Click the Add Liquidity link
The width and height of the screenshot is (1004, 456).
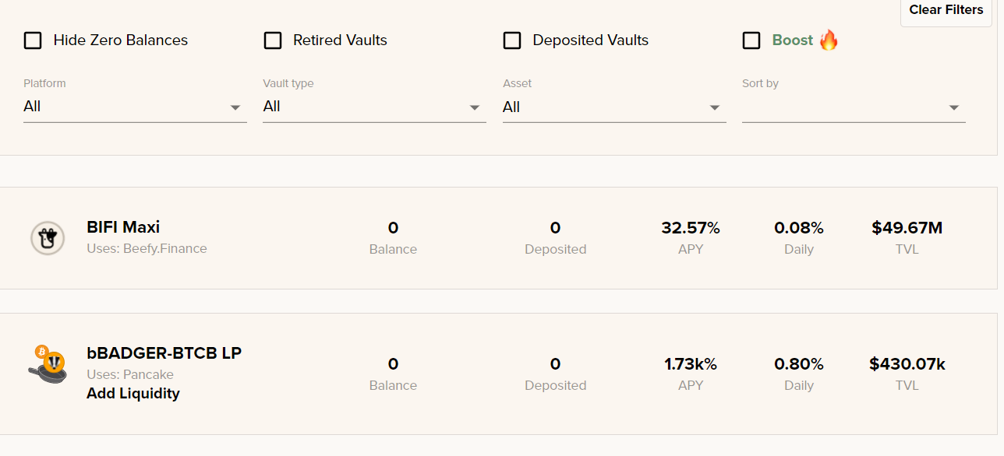coord(133,394)
